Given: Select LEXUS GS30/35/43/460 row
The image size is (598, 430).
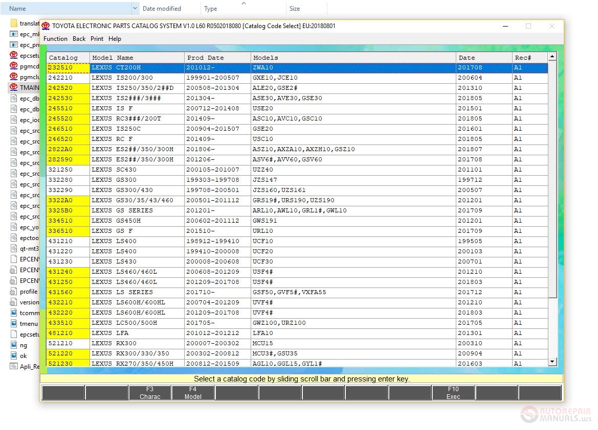Looking at the screenshot, I should coord(297,200).
